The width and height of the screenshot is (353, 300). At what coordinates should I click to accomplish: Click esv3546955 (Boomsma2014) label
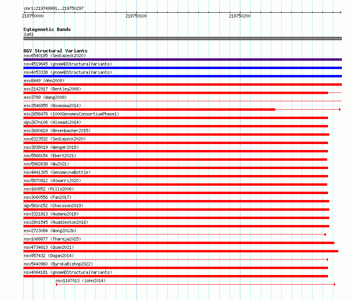[x=52, y=106]
